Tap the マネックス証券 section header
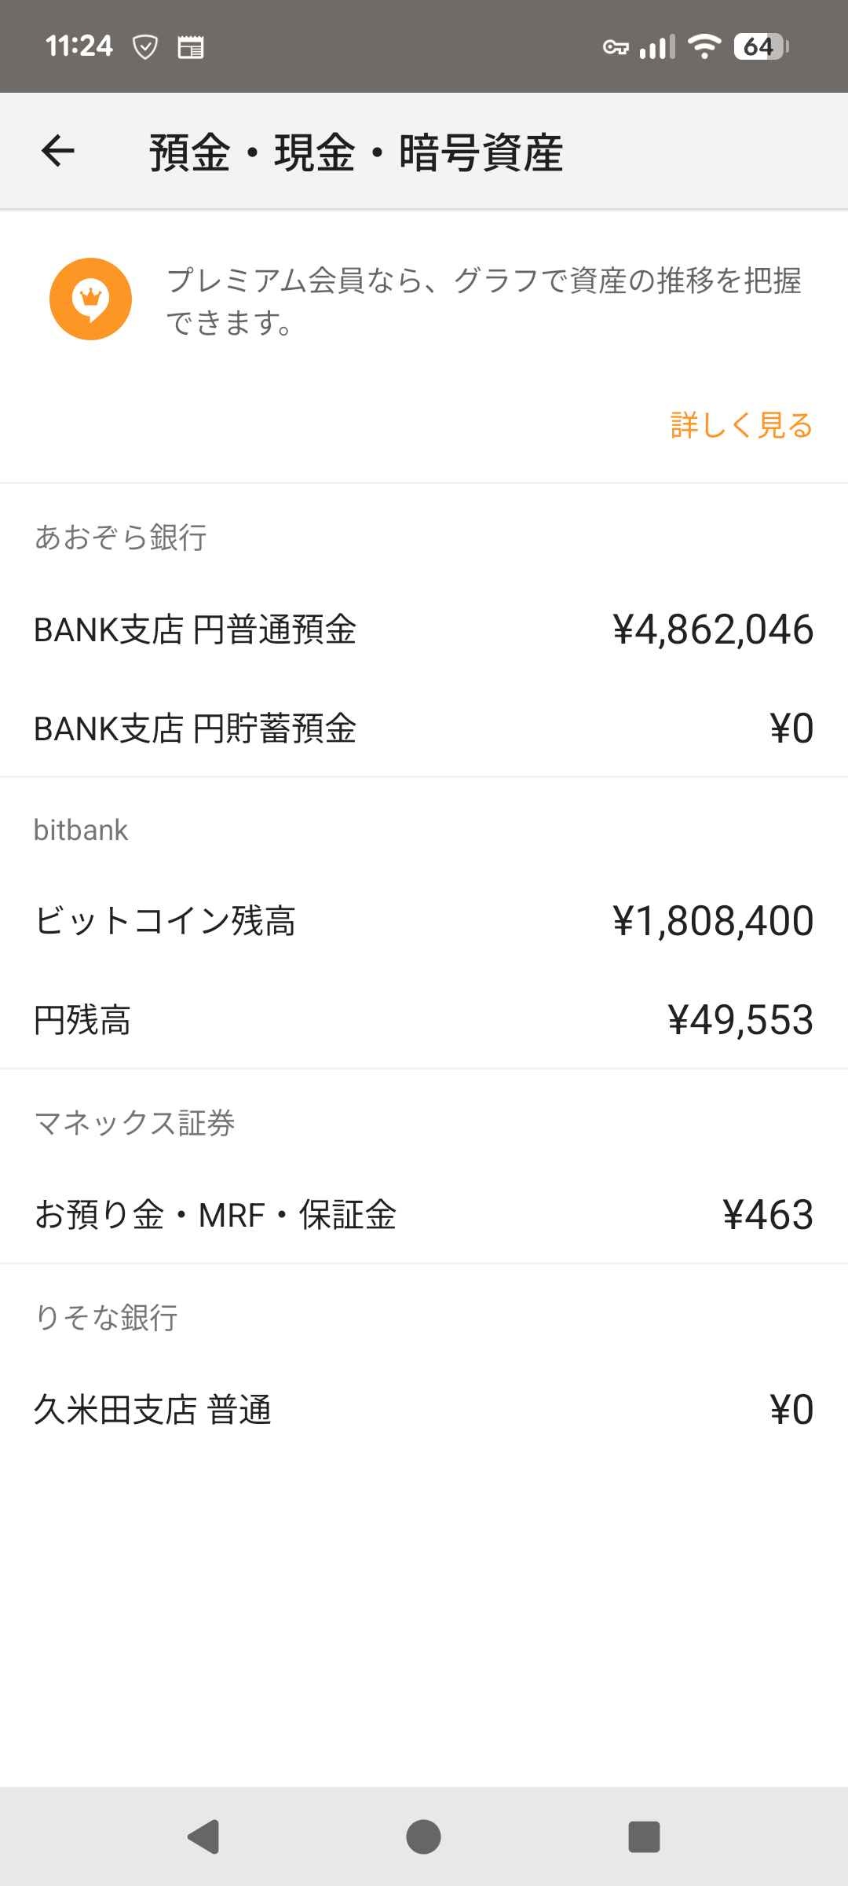The height and width of the screenshot is (1886, 848). (x=134, y=1123)
